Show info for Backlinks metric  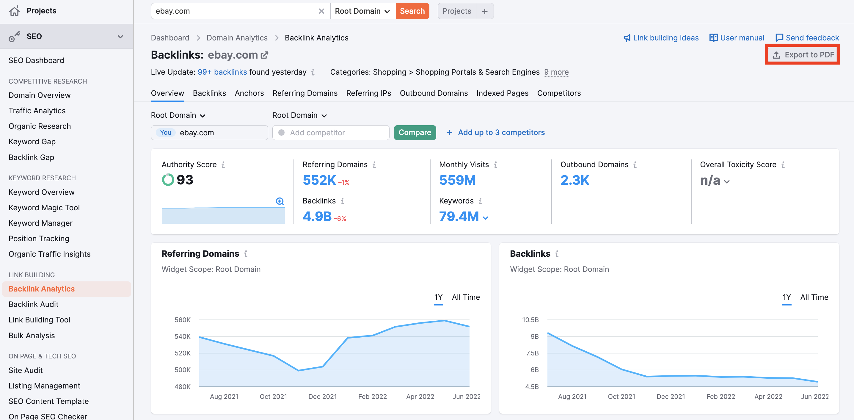(x=342, y=201)
